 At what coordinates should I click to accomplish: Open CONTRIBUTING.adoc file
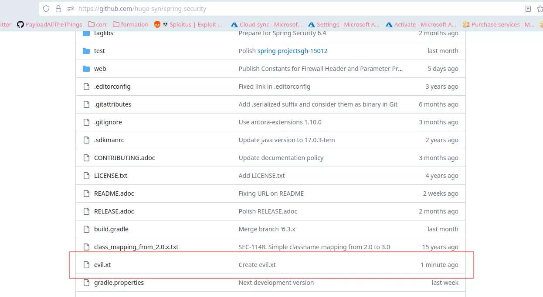click(125, 158)
